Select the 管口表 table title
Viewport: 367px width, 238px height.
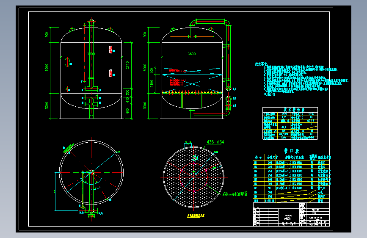click(x=291, y=151)
